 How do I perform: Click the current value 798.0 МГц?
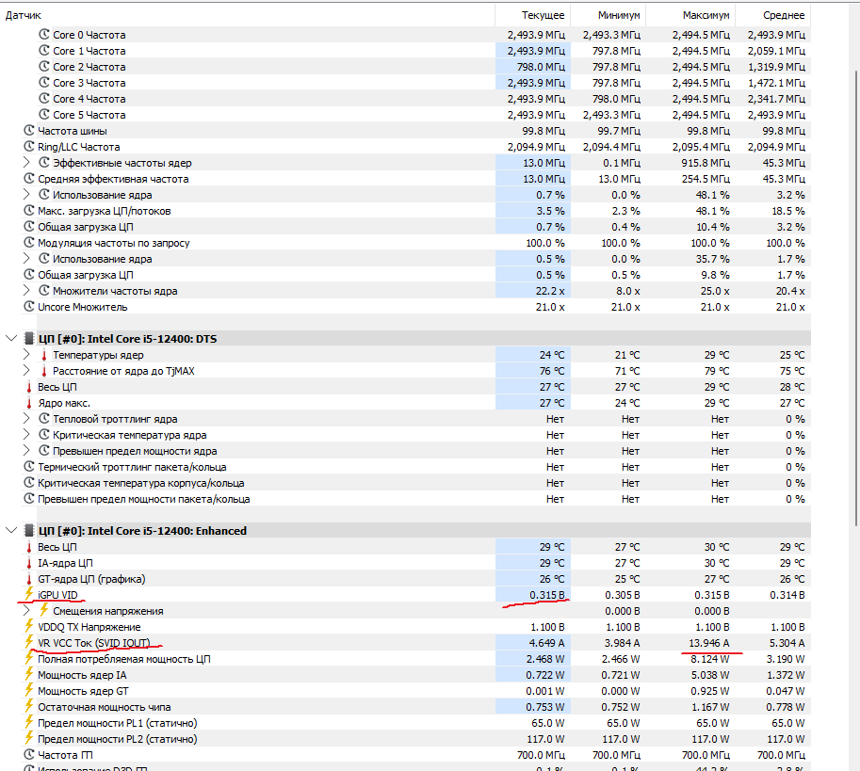(x=541, y=67)
